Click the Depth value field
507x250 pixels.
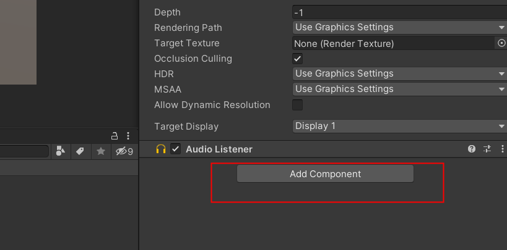(x=400, y=13)
